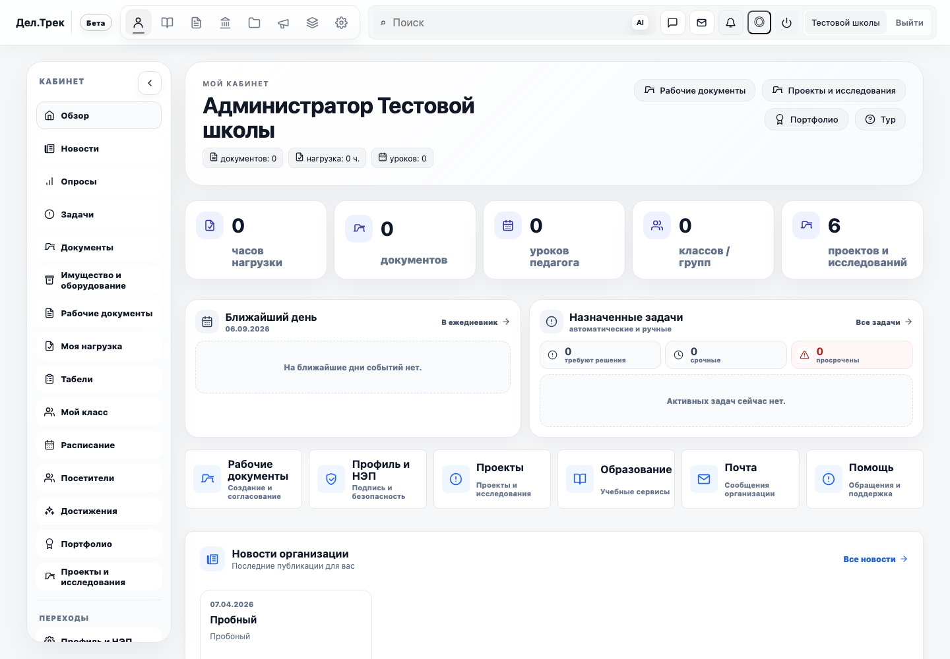This screenshot has width=950, height=659.
Task: Click the circular theme icon in header
Action: pyautogui.click(x=759, y=22)
